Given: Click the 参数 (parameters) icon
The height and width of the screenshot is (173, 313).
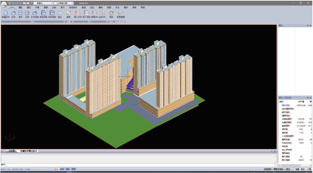Looking at the screenshot, I should [68, 13].
